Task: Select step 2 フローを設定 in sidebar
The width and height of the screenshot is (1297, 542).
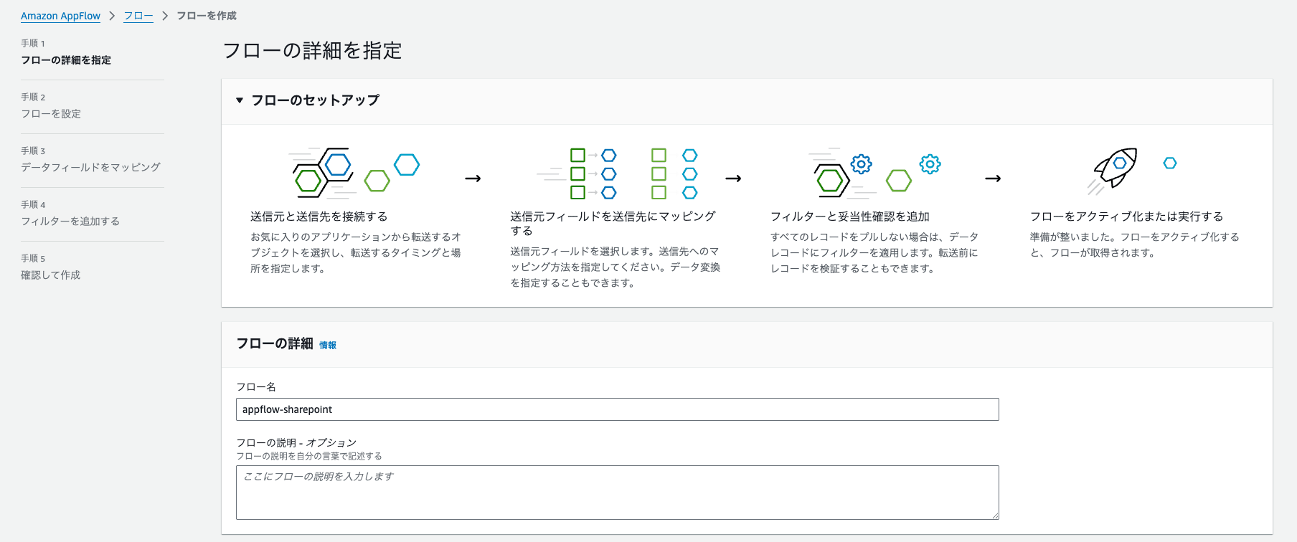Action: pos(51,114)
